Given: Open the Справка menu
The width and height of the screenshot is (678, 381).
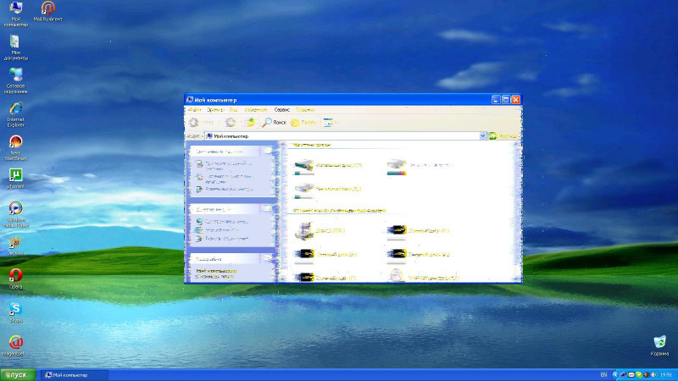Looking at the screenshot, I should [x=305, y=110].
